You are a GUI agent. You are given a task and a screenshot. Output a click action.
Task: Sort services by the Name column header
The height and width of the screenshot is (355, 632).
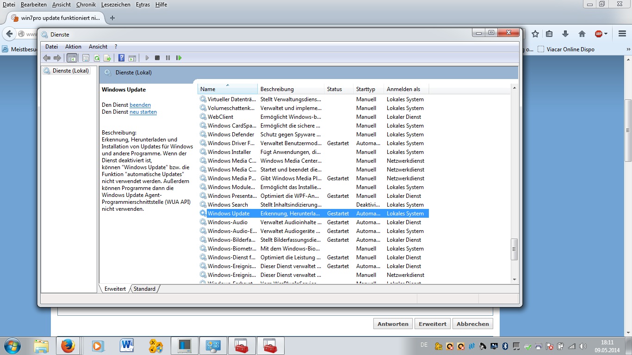click(x=227, y=89)
